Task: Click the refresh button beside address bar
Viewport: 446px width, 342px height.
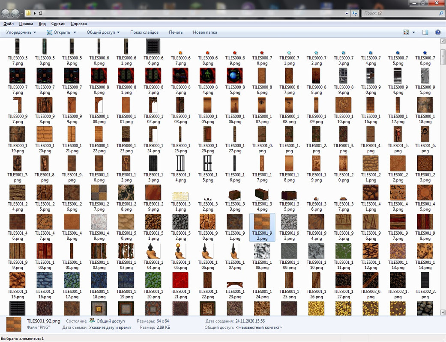Action: point(354,13)
